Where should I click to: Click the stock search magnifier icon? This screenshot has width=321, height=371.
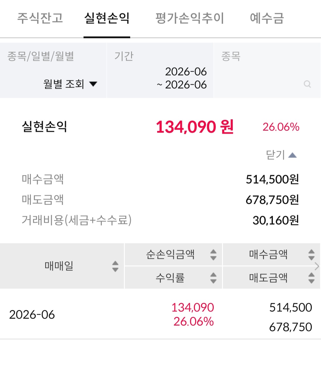pos(307,84)
